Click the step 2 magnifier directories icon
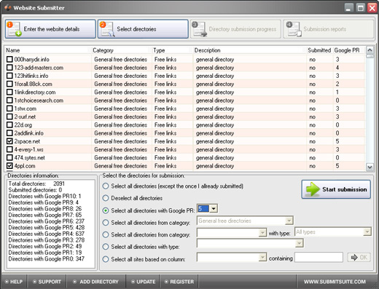Viewport: 379px width, 289px height. pos(107,29)
